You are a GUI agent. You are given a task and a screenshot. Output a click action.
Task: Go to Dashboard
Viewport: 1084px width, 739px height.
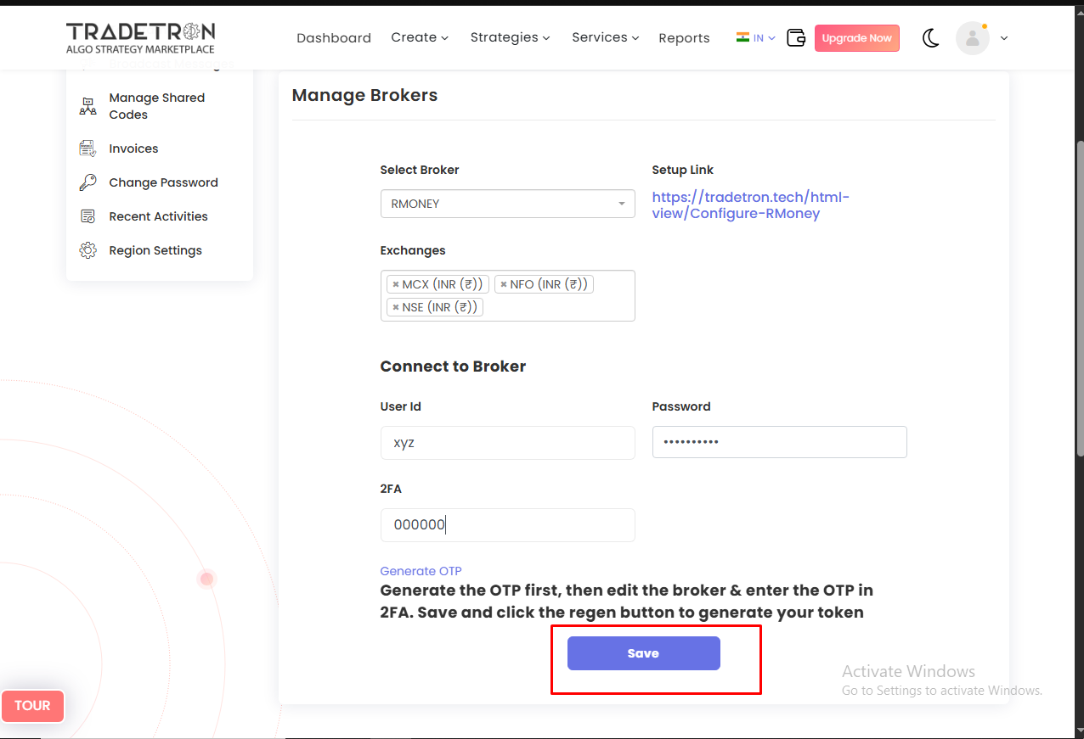pyautogui.click(x=334, y=38)
